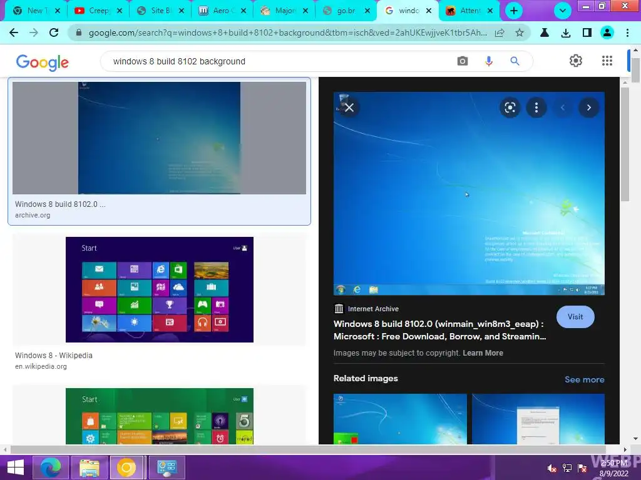Click the Visit button

575,317
